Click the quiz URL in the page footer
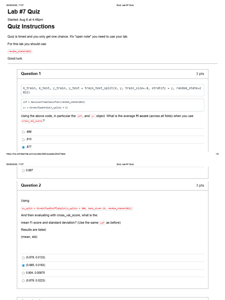 point(36,154)
